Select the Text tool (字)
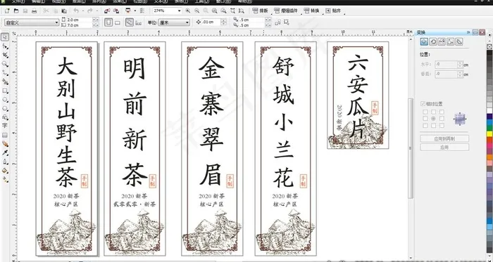 (x=5, y=126)
